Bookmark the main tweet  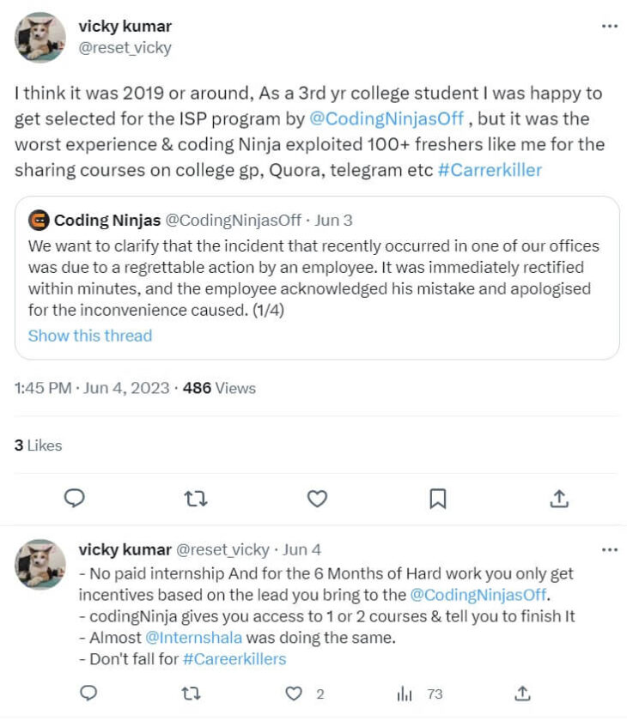[437, 498]
